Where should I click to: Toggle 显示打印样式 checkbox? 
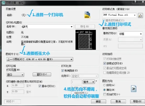pos(104,20)
